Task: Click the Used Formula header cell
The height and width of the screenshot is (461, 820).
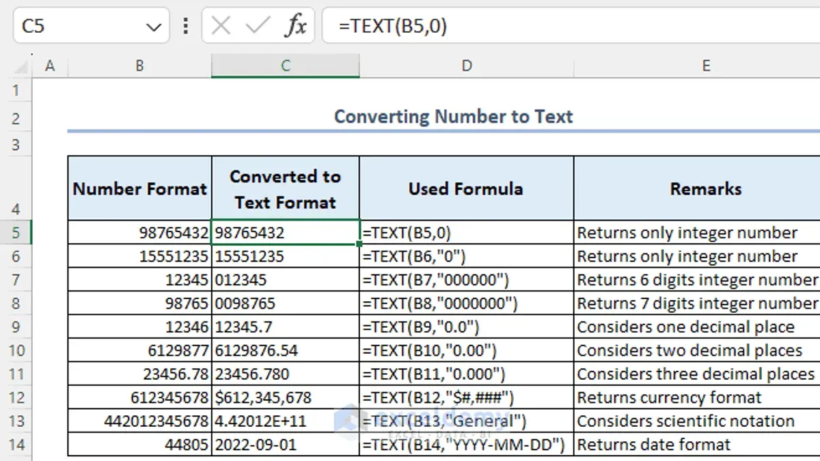Action: click(x=467, y=188)
